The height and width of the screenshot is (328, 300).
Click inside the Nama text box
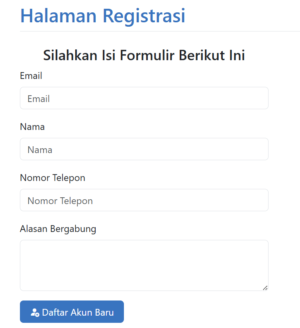tap(144, 149)
